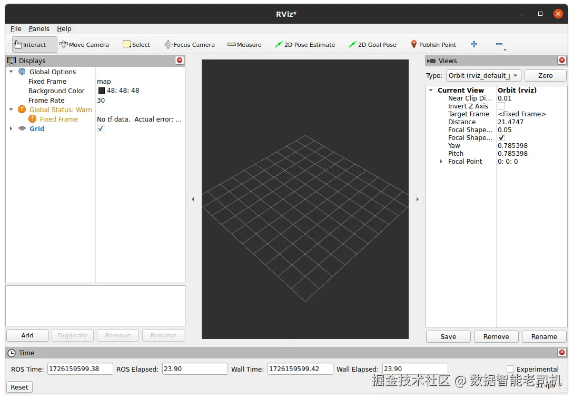Click the ROS Elapsed field

pos(195,368)
